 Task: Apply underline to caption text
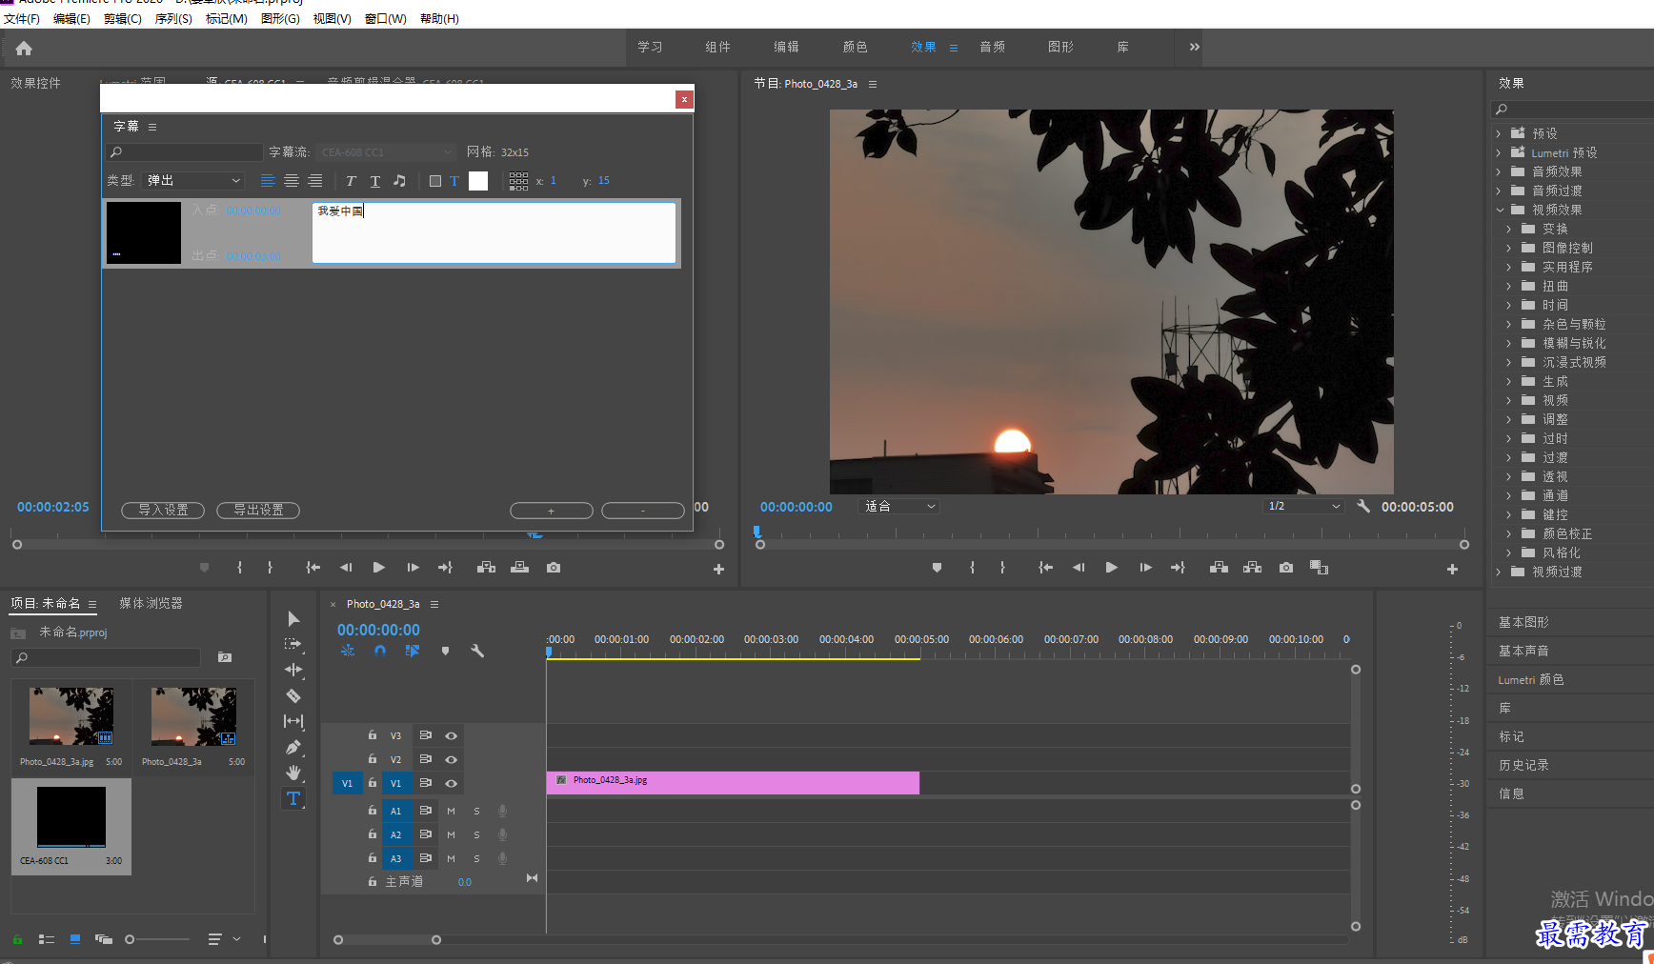[x=374, y=181]
